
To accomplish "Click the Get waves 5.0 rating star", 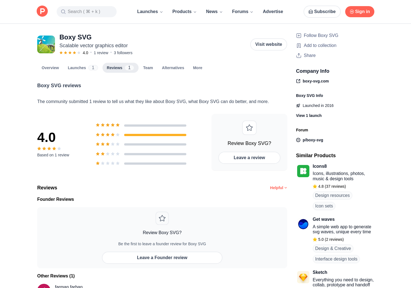I will (315, 240).
